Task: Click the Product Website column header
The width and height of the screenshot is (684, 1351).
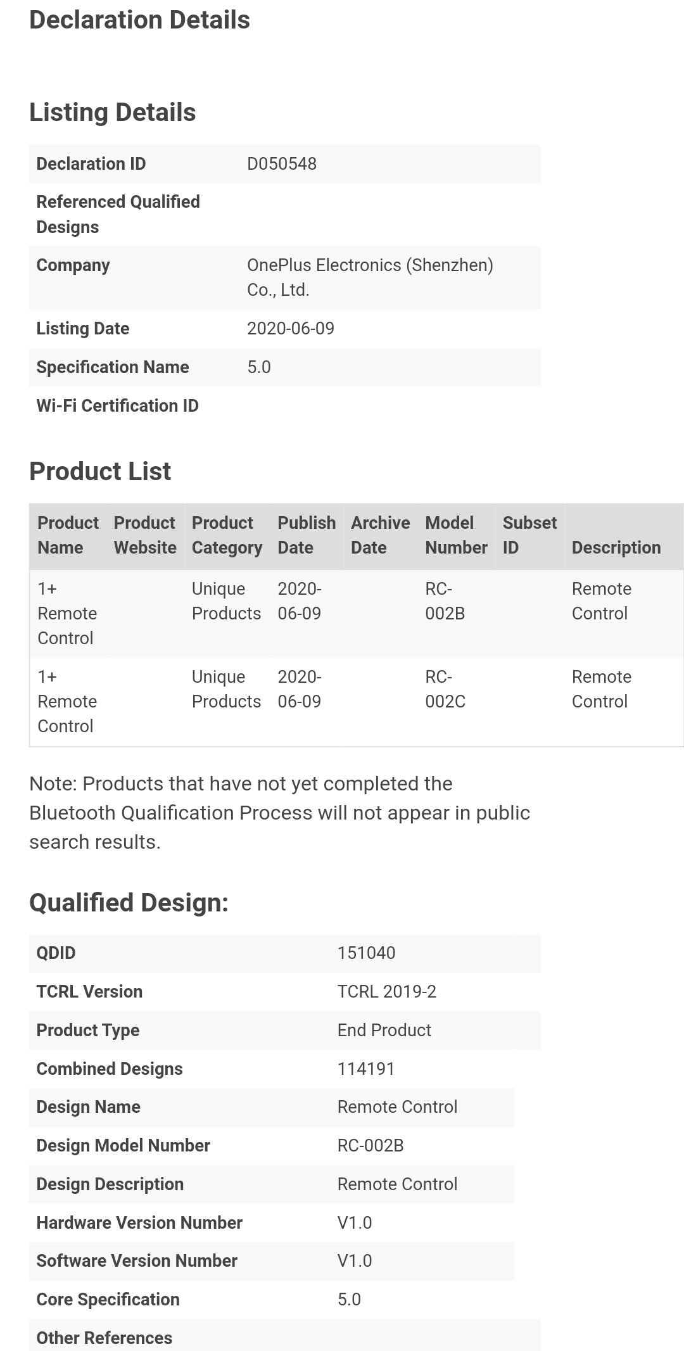Action: [x=145, y=535]
